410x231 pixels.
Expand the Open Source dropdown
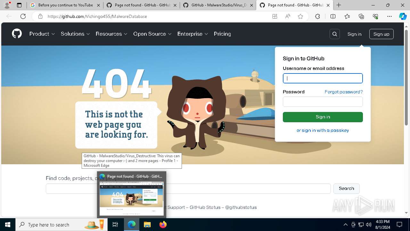pyautogui.click(x=152, y=34)
